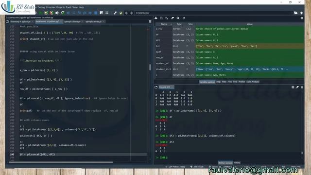This screenshot has height=175, width=311.
Task: Click the Re-run last script icon
Action: coord(63,13)
